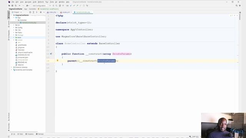This screenshot has height=138, width=246.
Task: Click the Select Opened File target icon
Action: pos(30,12)
